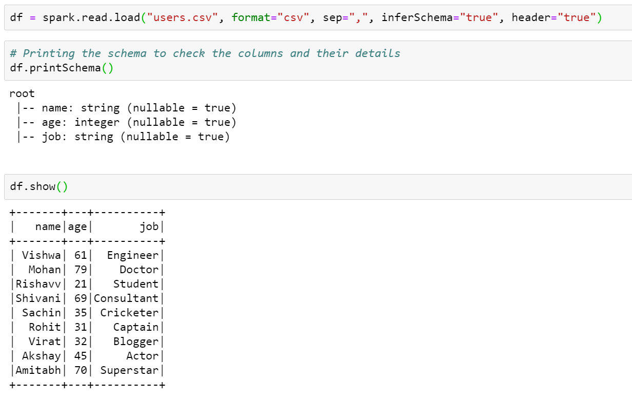Click the Akshay Actor row
Screen dimensions: 632x398
point(87,356)
